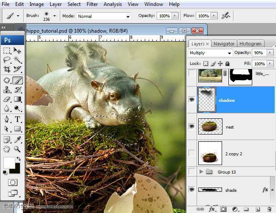Select the Clone Stamp tool

pyautogui.click(x=7, y=90)
